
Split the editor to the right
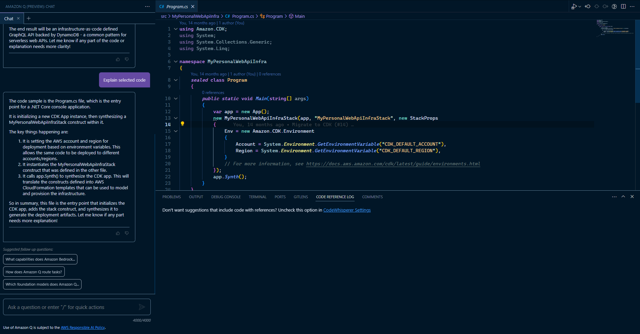point(623,7)
